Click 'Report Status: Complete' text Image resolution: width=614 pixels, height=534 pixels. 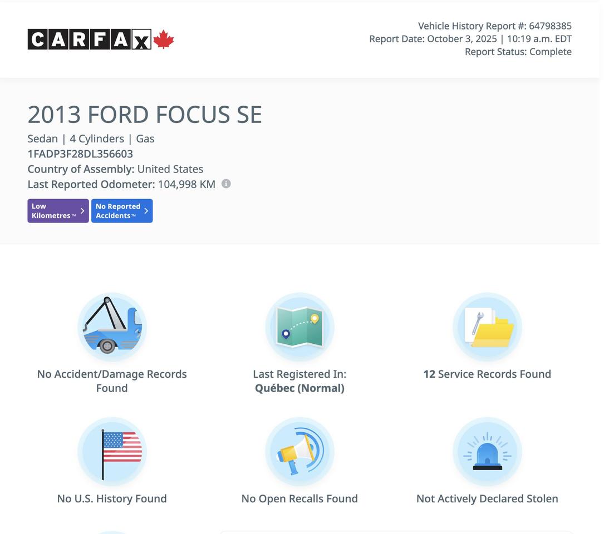click(518, 52)
